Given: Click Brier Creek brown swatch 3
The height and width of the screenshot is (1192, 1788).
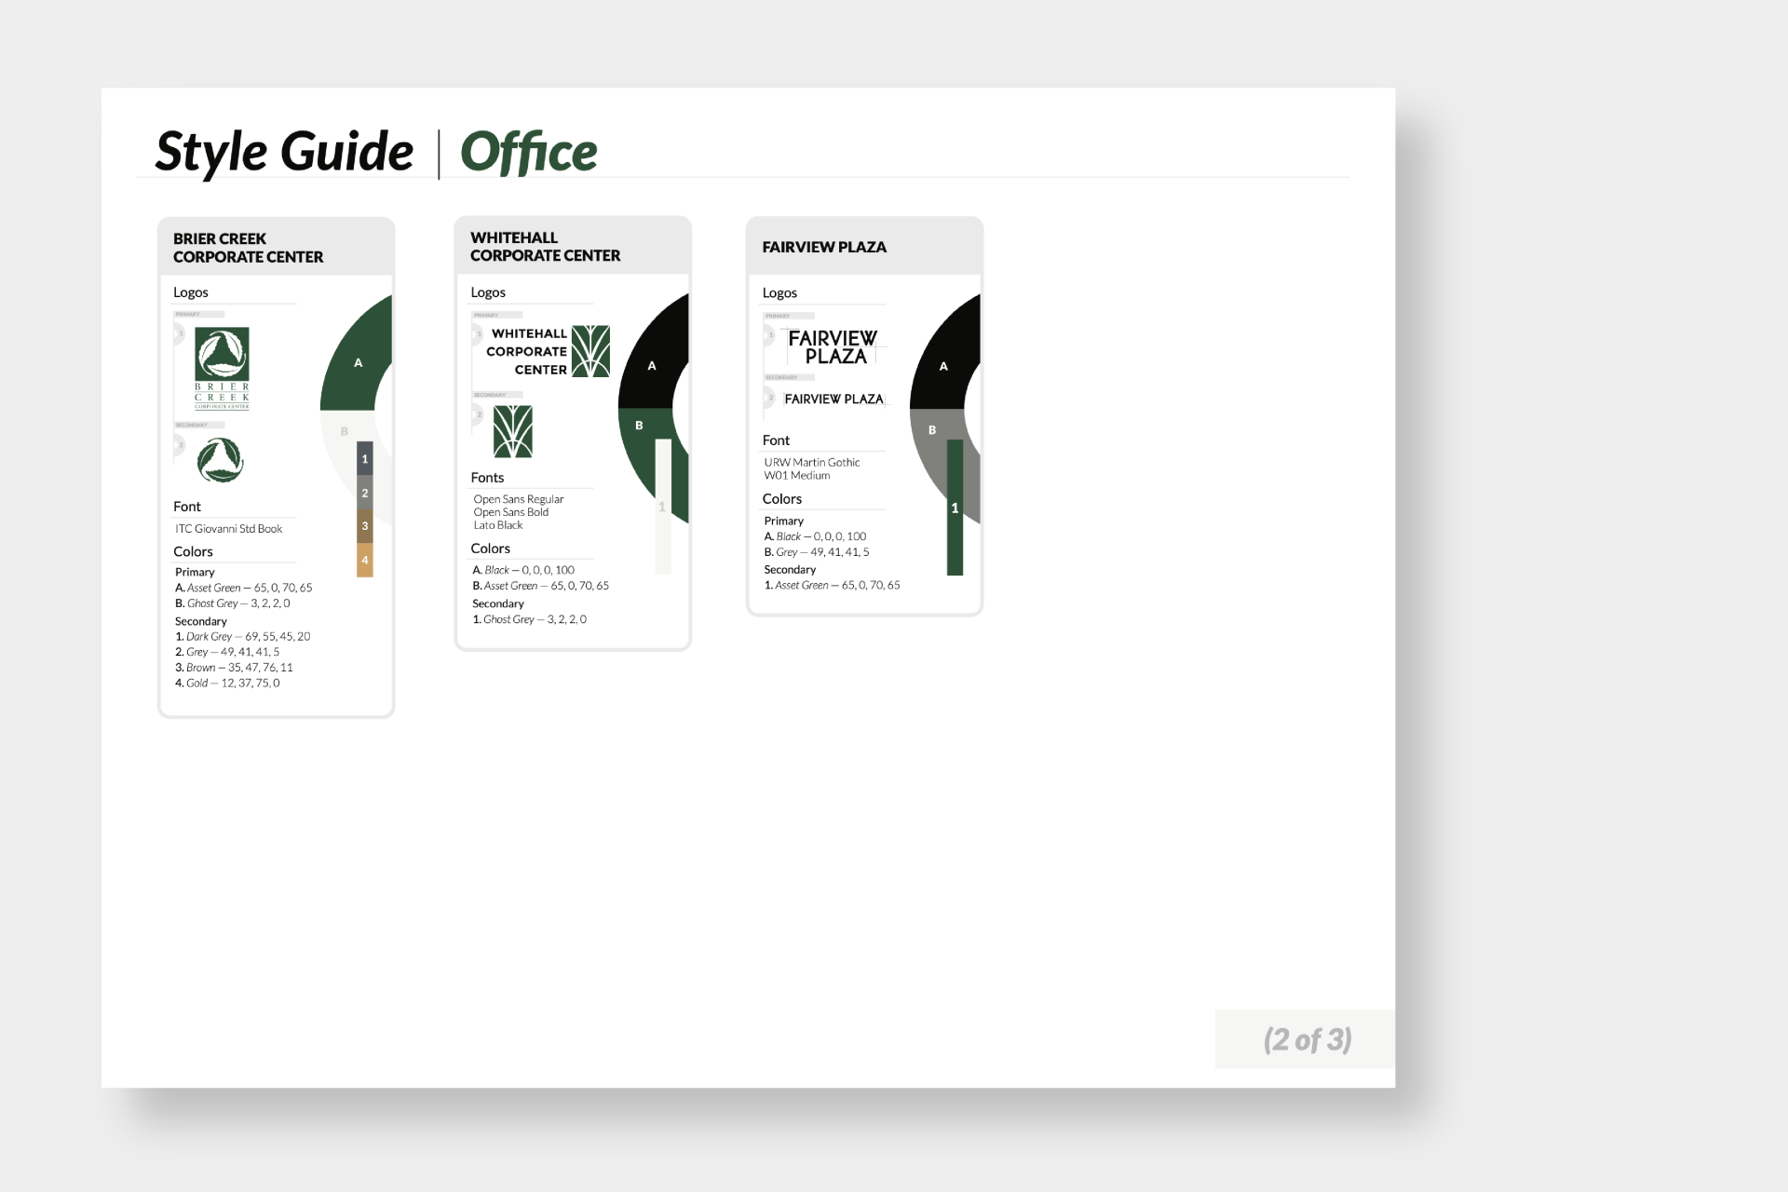Looking at the screenshot, I should 365,526.
